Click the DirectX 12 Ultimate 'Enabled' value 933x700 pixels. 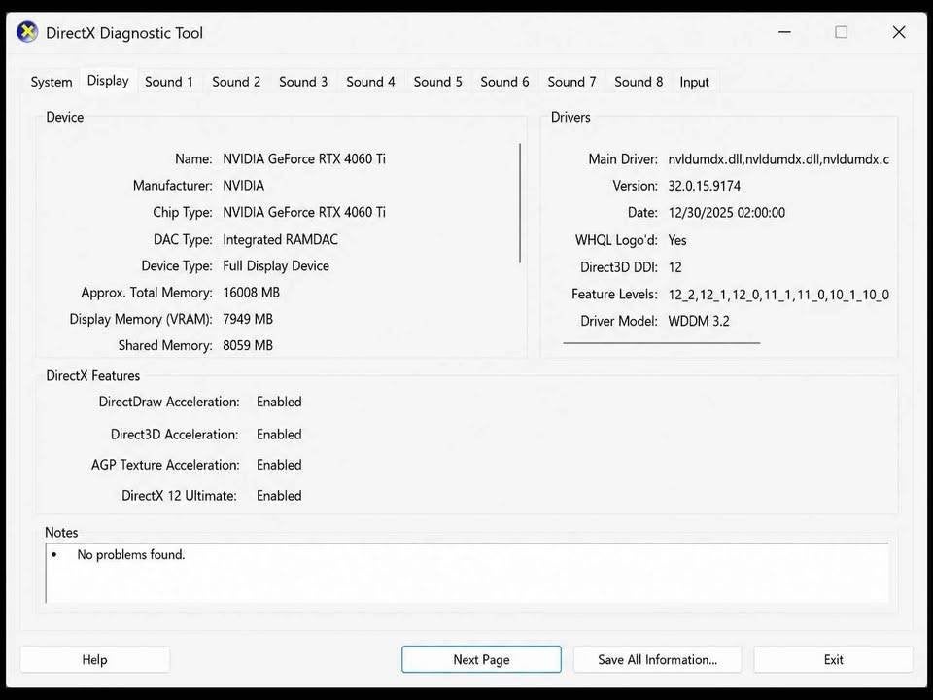point(279,496)
